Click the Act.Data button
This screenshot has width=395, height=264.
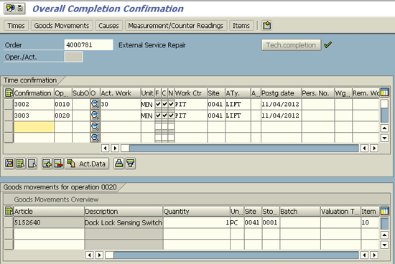pos(87,164)
